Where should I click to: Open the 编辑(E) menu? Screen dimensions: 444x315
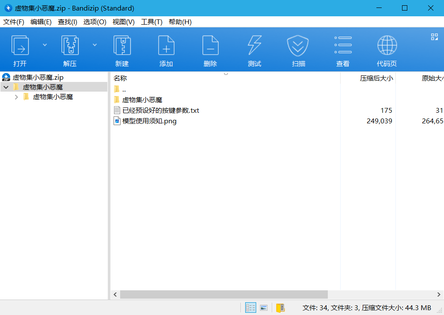click(41, 22)
